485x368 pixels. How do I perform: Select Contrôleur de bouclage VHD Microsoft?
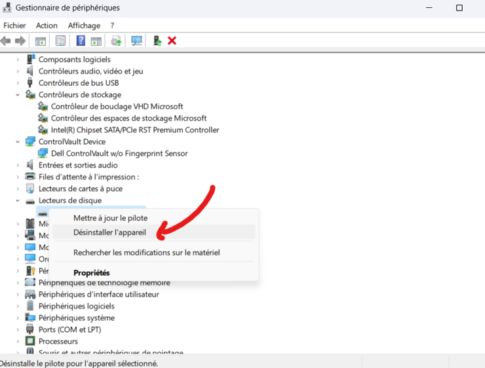[x=117, y=106]
